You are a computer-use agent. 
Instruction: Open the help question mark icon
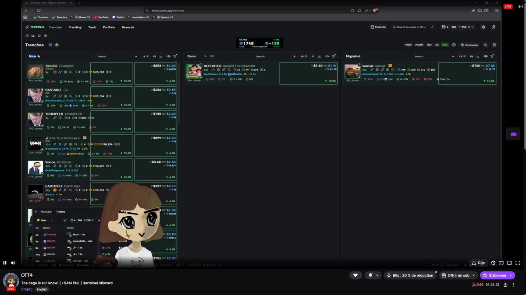click(454, 45)
